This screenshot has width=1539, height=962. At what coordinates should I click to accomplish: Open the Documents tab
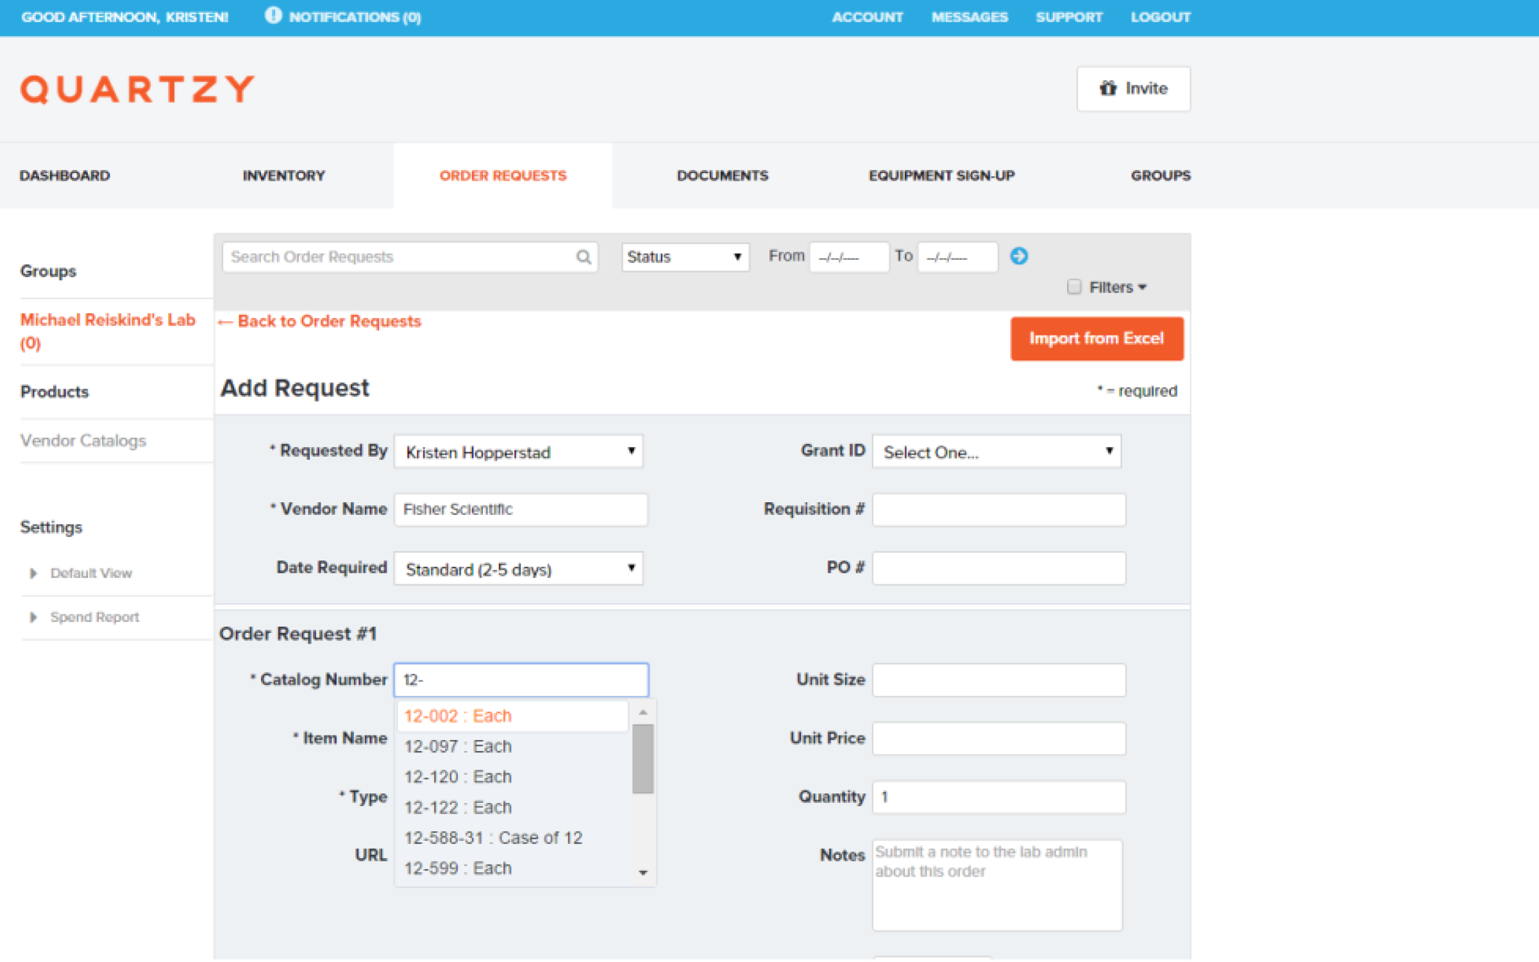(722, 176)
